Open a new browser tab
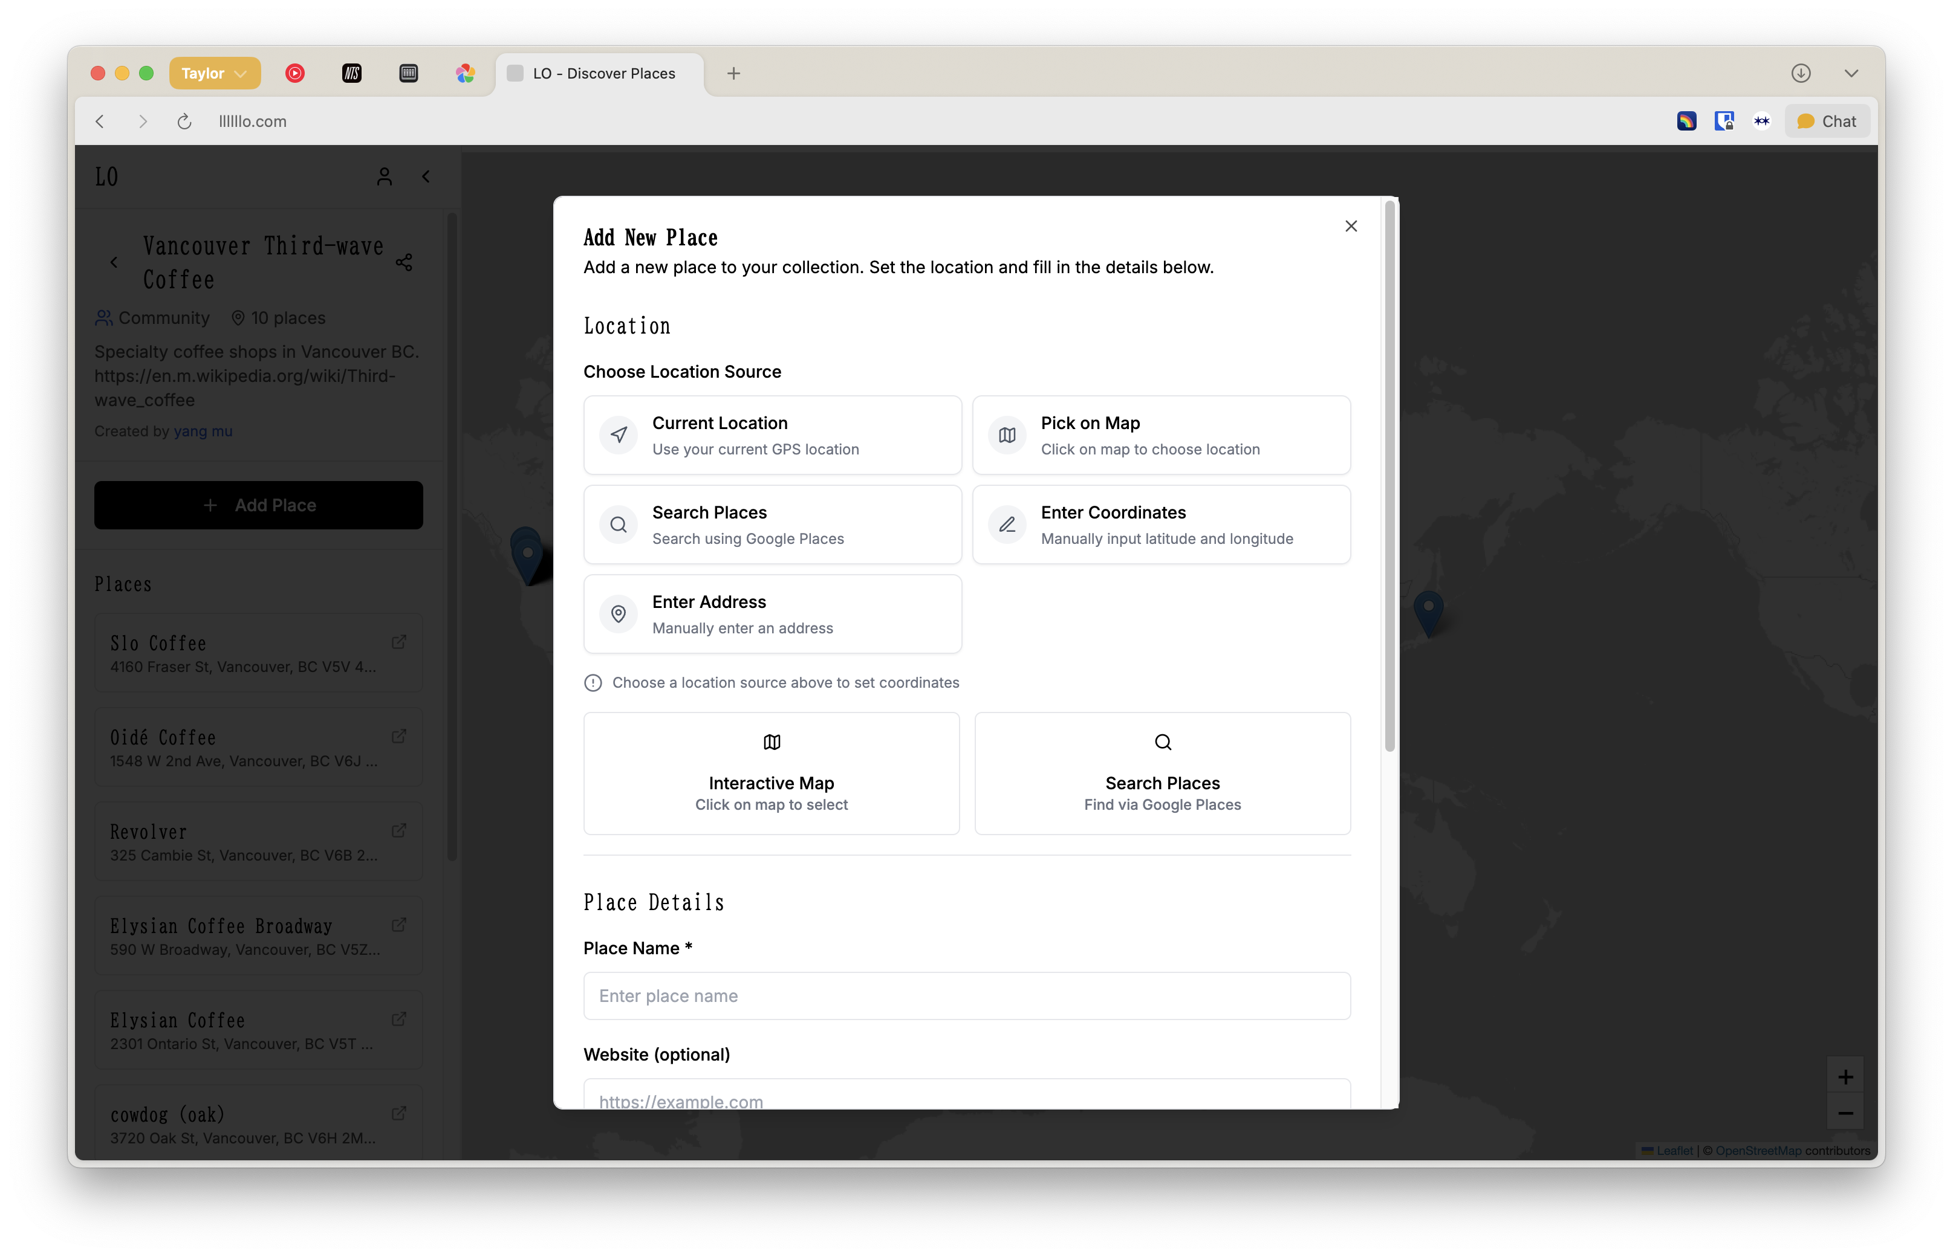 pos(733,74)
